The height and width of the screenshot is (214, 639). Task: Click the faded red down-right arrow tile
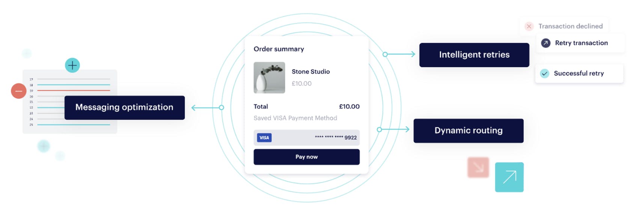(x=478, y=167)
